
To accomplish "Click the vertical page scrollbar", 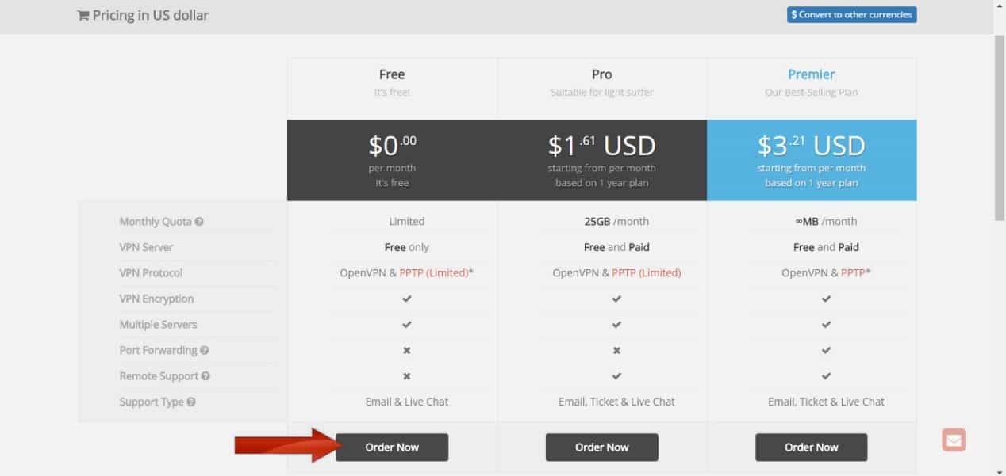I will click(x=1000, y=127).
